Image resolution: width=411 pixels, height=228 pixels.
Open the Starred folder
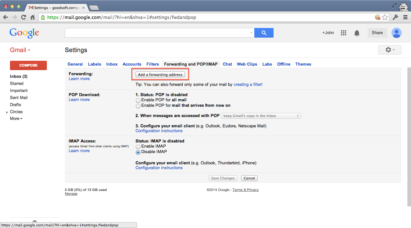point(17,84)
